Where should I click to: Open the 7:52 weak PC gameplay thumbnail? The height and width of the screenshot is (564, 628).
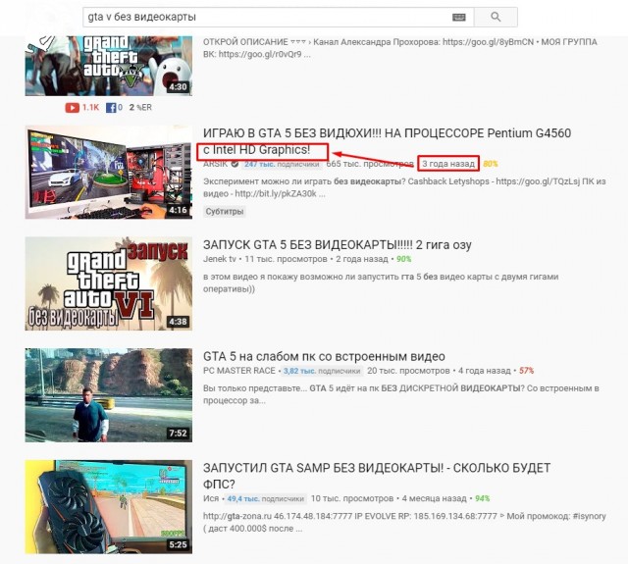[109, 395]
